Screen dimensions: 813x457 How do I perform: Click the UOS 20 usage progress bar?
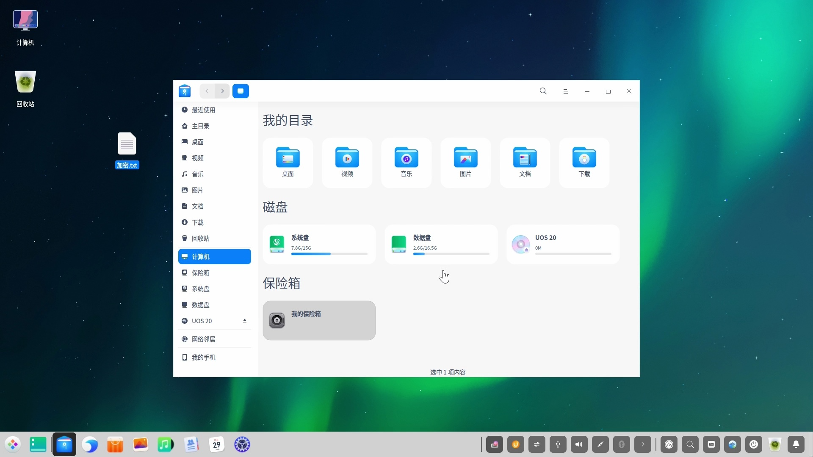pyautogui.click(x=573, y=254)
